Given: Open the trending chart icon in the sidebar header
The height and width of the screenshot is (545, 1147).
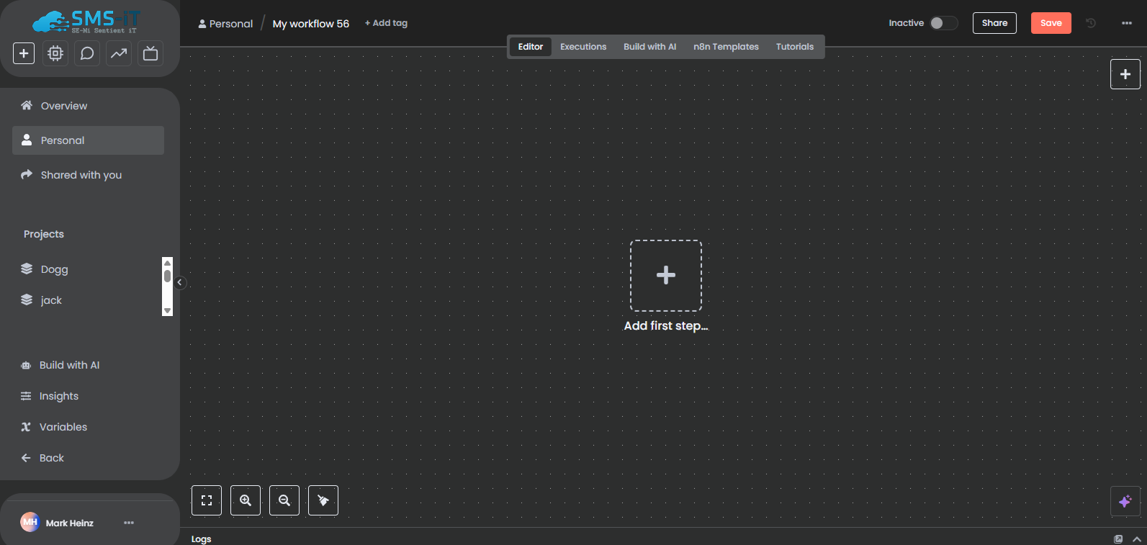Looking at the screenshot, I should [119, 53].
